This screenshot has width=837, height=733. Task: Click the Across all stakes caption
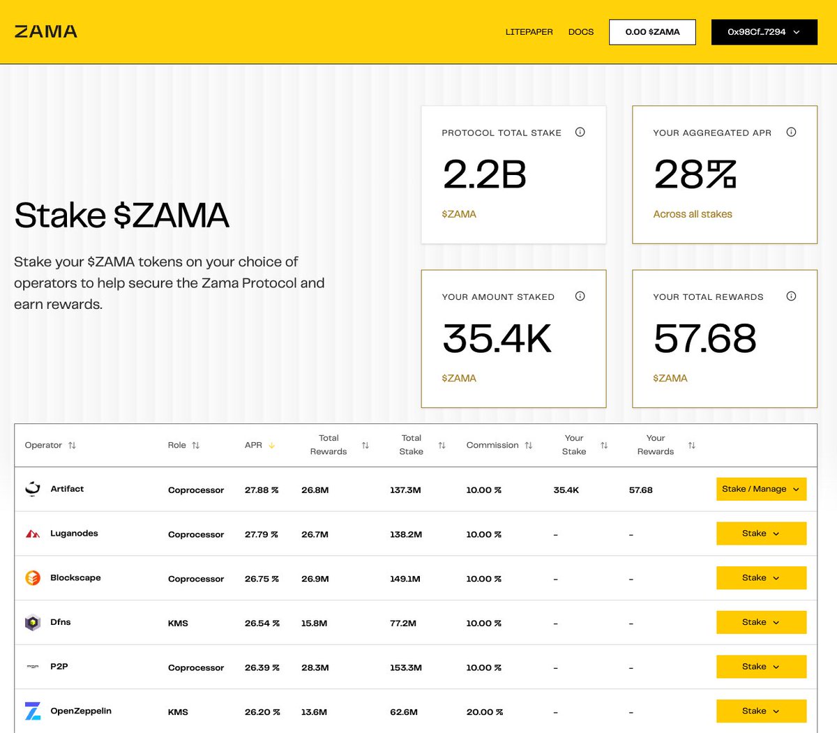click(x=693, y=214)
